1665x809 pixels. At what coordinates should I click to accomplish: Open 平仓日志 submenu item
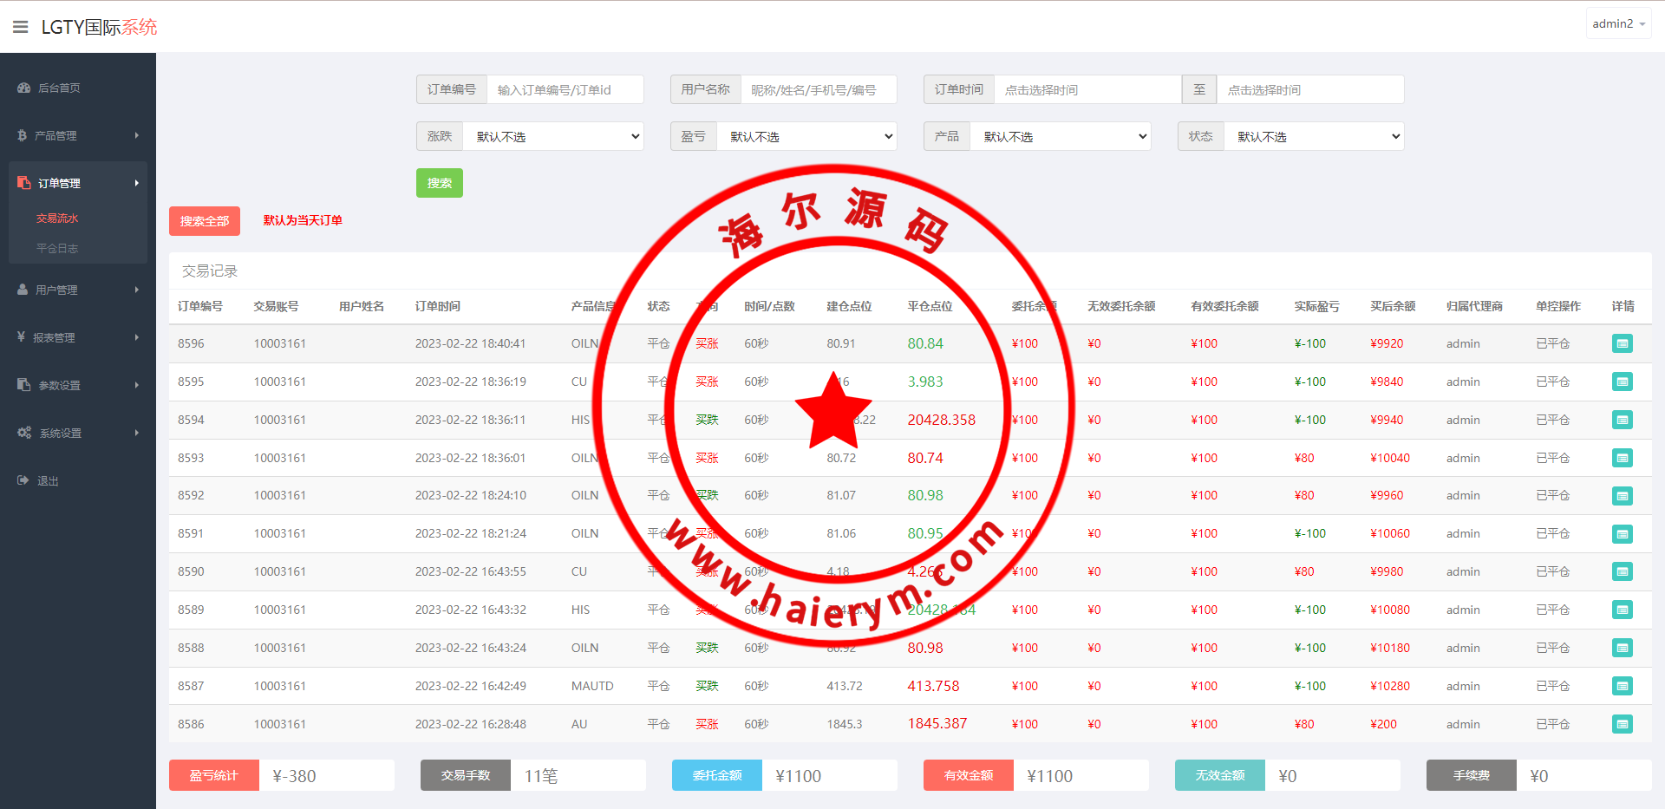tap(57, 249)
